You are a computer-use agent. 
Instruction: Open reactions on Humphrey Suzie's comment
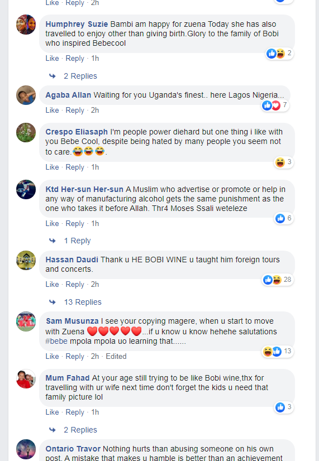(x=279, y=53)
